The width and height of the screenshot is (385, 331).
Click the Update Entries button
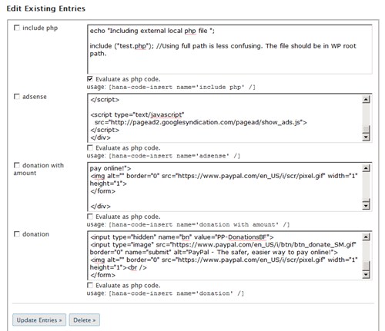(39, 320)
